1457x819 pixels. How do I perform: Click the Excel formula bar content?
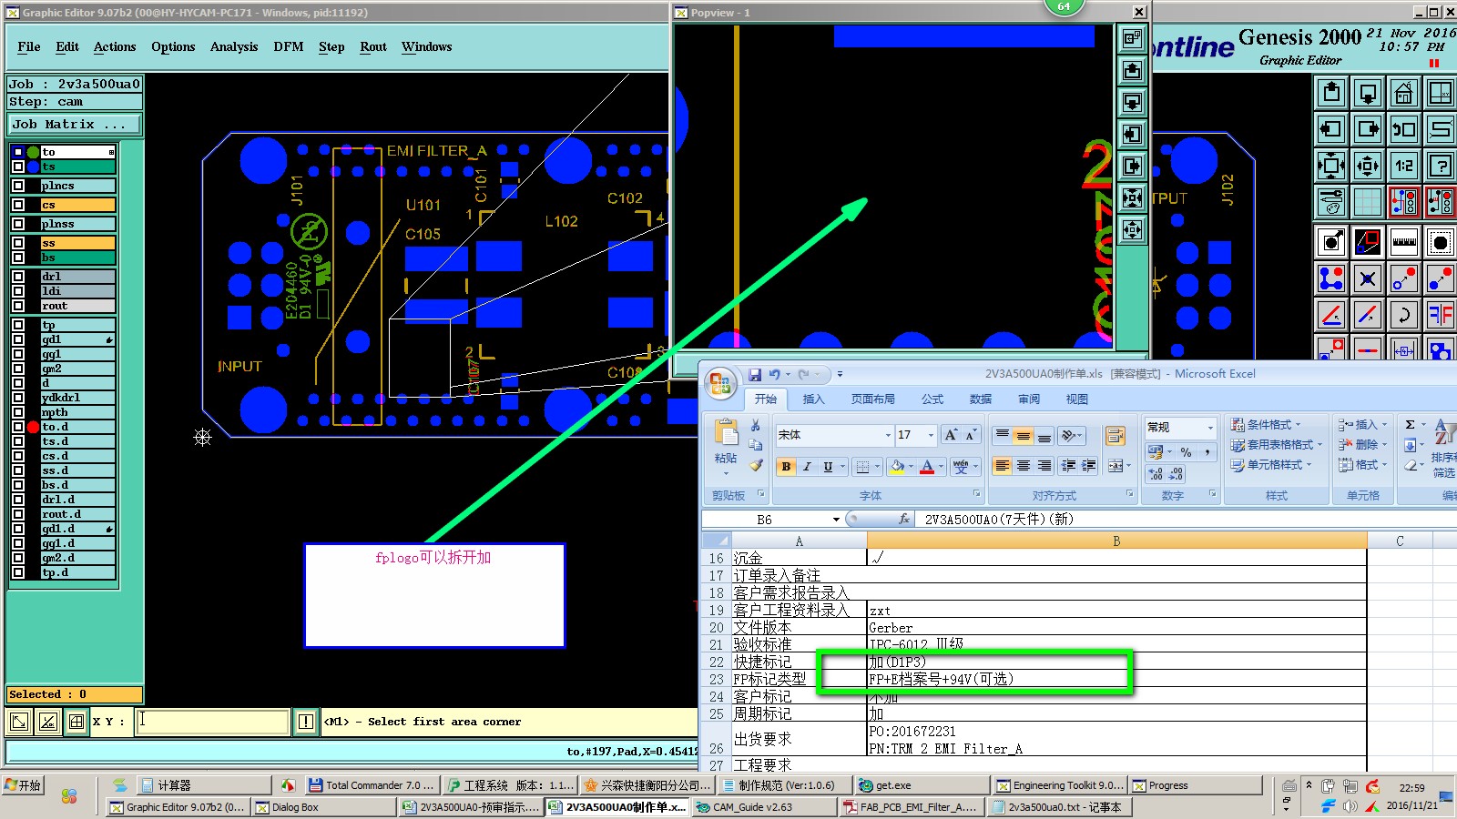[x=999, y=520]
